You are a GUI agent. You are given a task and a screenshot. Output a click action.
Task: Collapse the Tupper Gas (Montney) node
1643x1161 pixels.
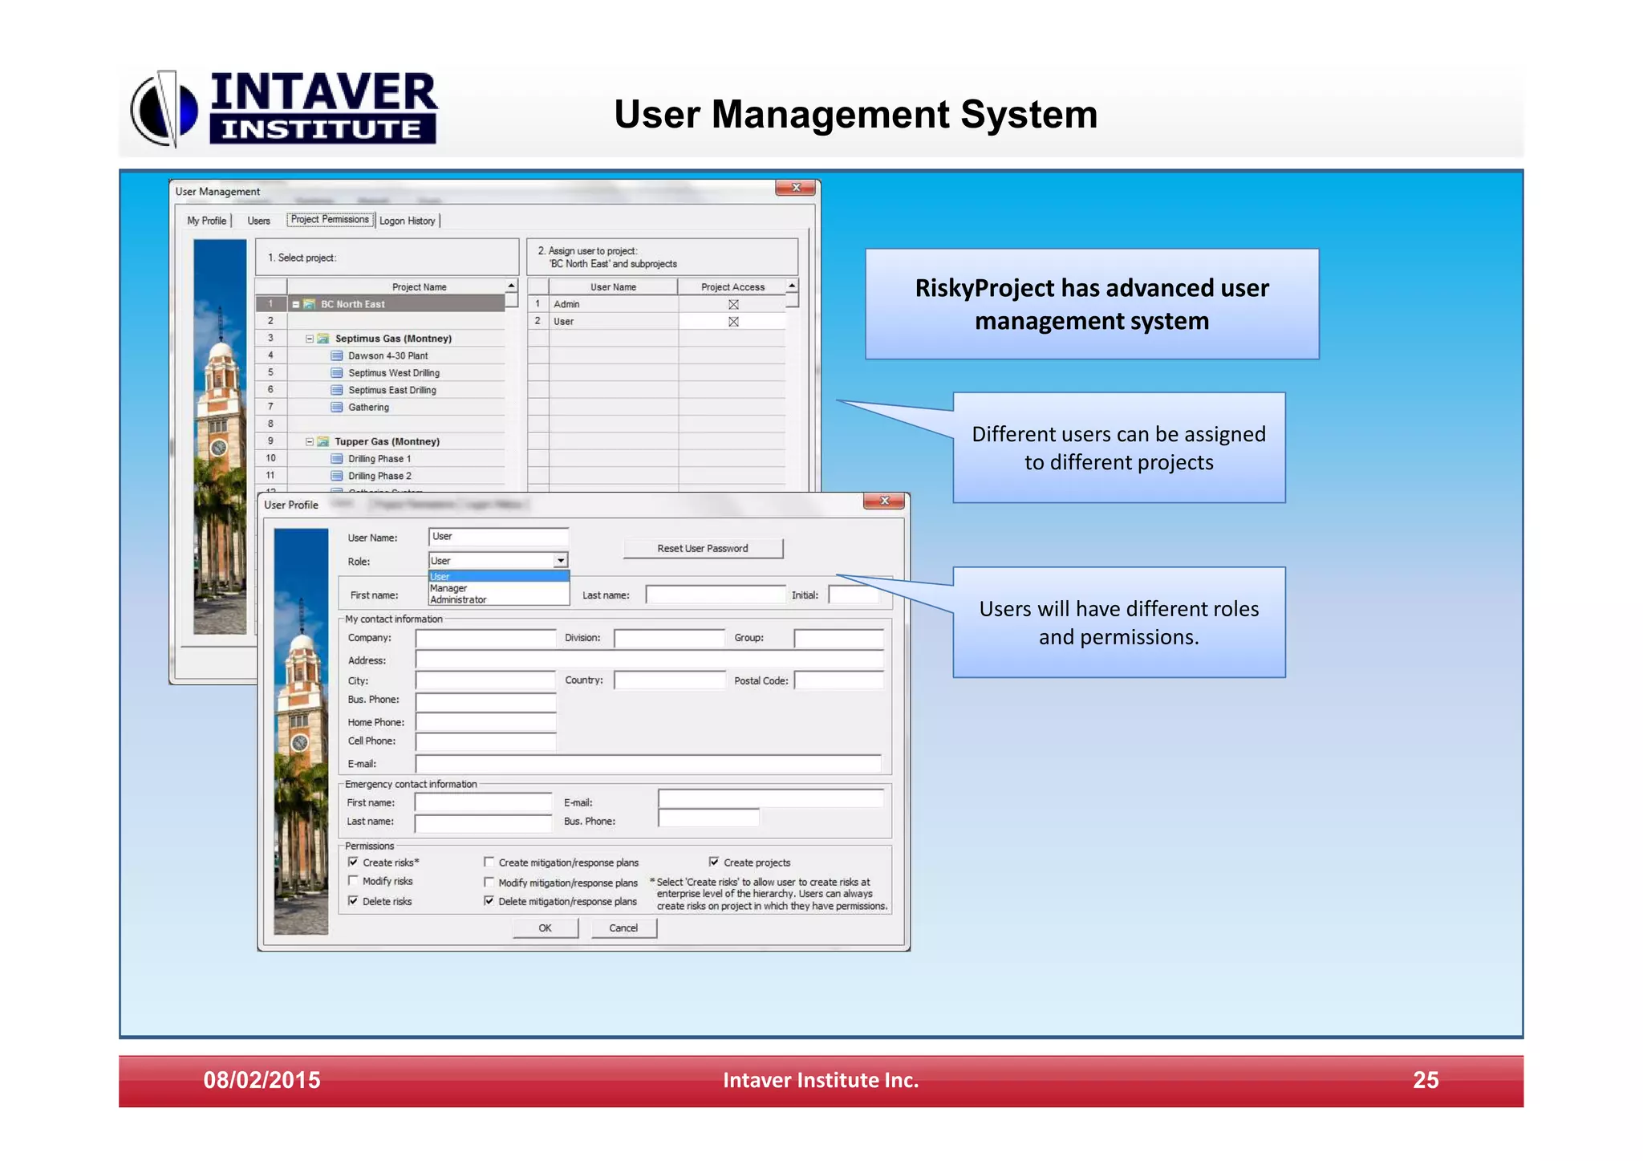(x=310, y=442)
